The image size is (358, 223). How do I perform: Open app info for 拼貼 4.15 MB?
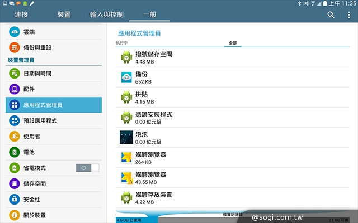point(233,98)
